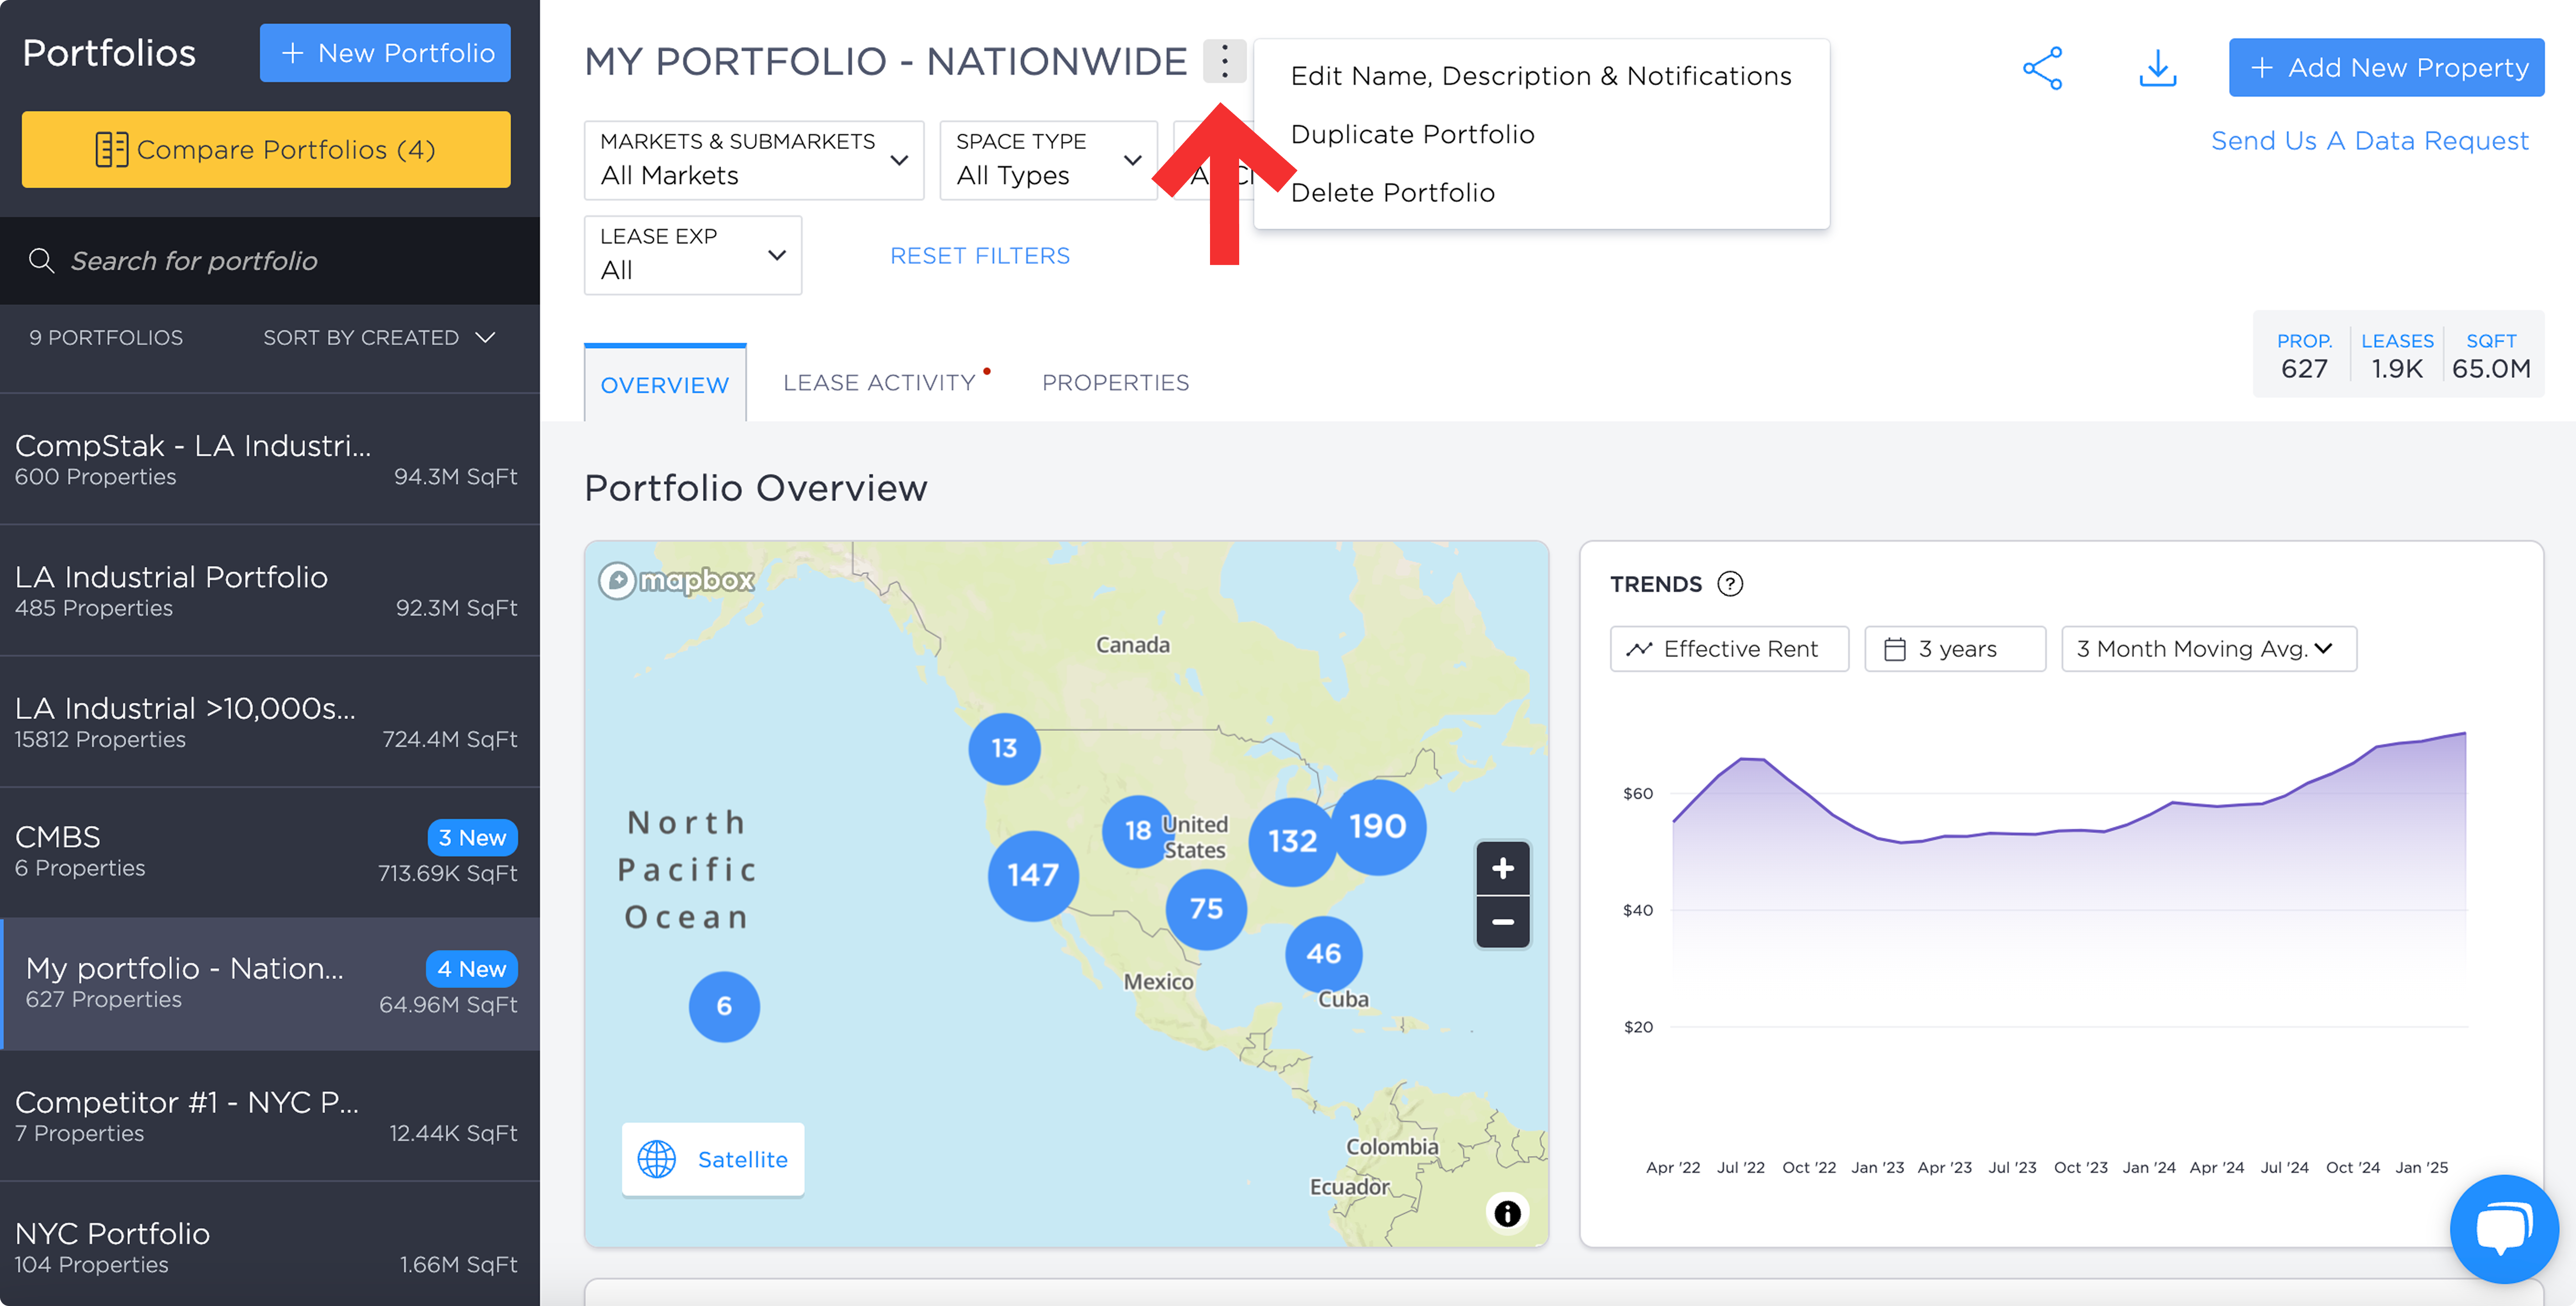The image size is (2576, 1306).
Task: Select Duplicate Portfolio menu option
Action: [1412, 134]
